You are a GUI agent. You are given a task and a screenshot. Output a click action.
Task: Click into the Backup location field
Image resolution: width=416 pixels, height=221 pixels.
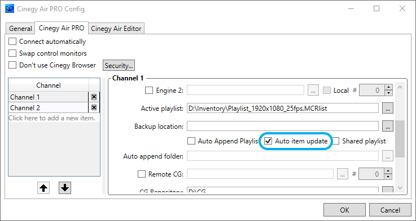[283, 127]
